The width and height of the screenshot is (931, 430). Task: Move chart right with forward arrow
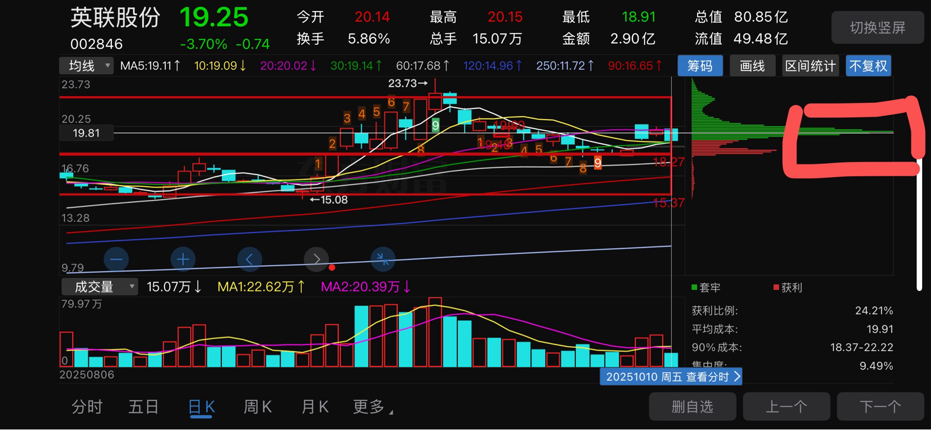[316, 259]
